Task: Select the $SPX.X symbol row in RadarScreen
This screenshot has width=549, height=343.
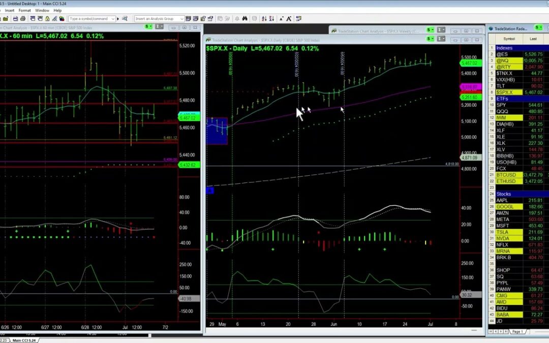Action: click(x=518, y=92)
